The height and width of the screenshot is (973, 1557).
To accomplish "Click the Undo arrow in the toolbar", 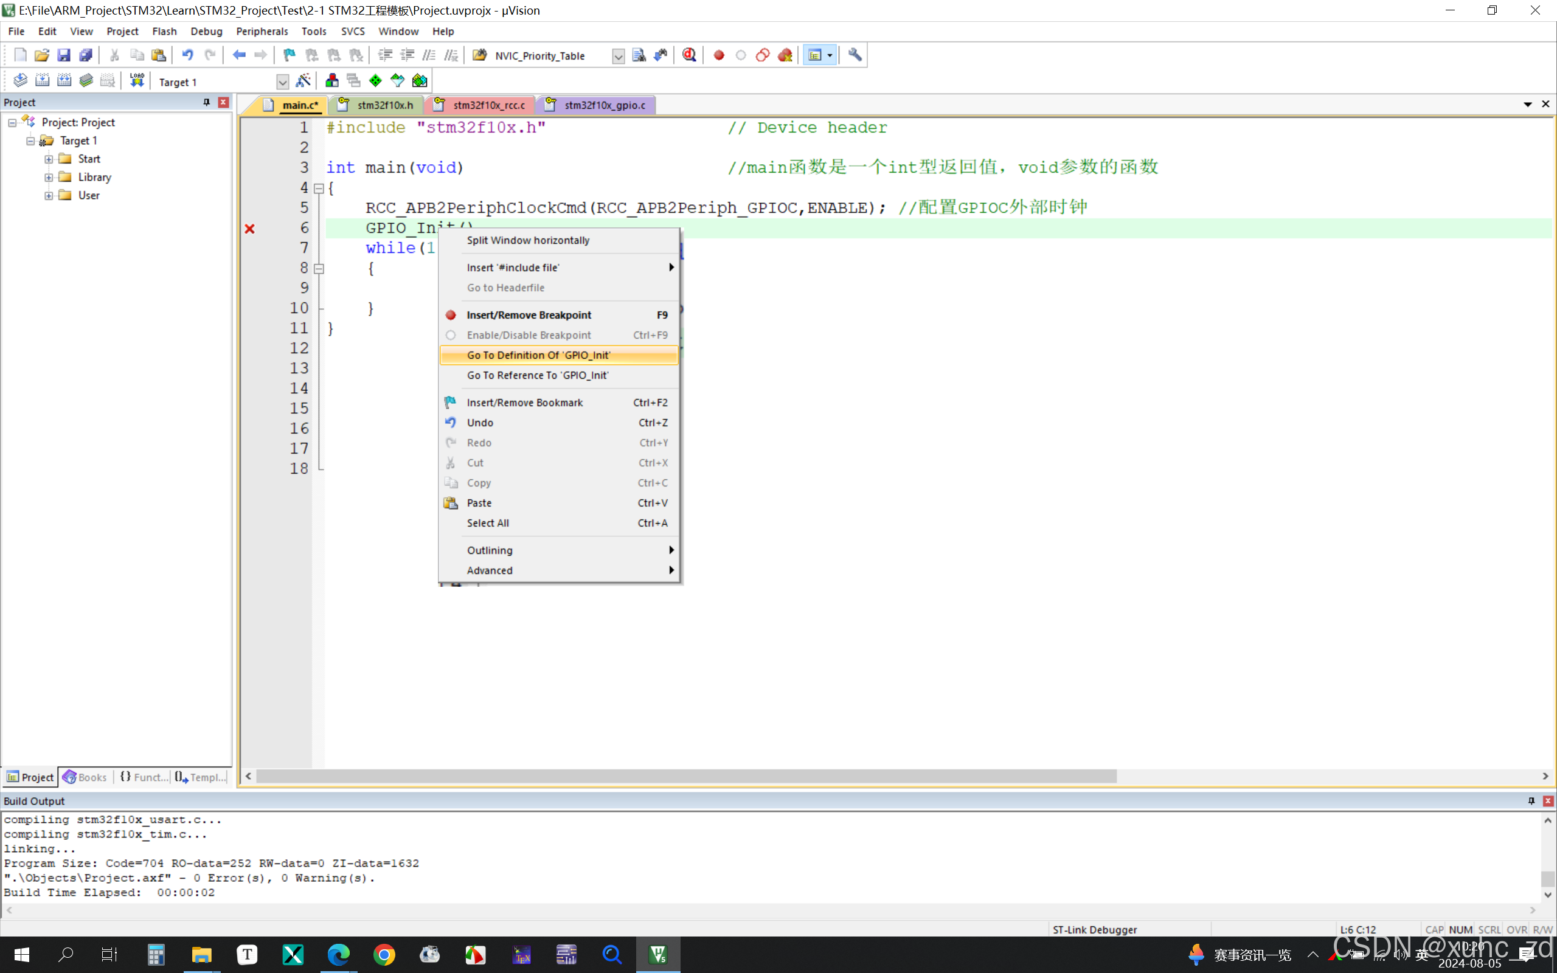I will tap(187, 55).
